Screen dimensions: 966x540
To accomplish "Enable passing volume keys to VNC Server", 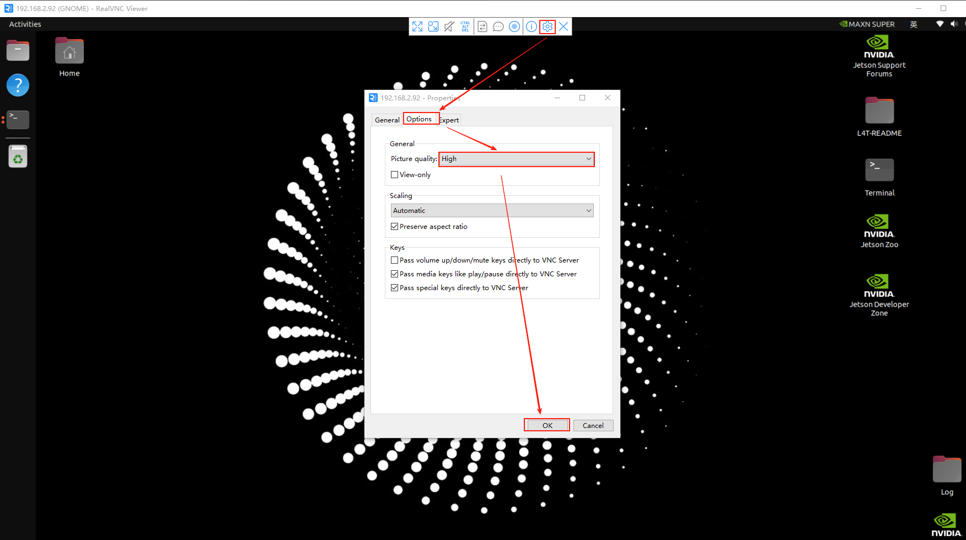I will point(395,260).
